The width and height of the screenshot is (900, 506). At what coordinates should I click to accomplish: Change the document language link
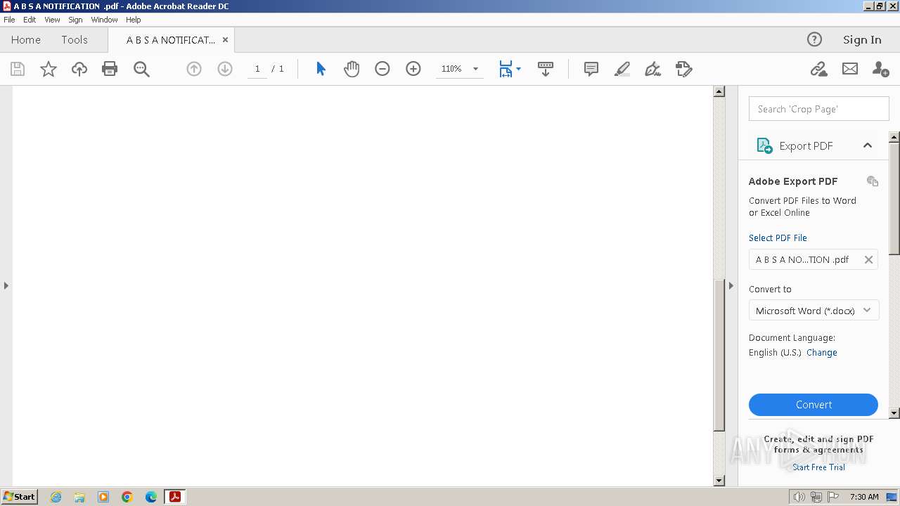[822, 353]
